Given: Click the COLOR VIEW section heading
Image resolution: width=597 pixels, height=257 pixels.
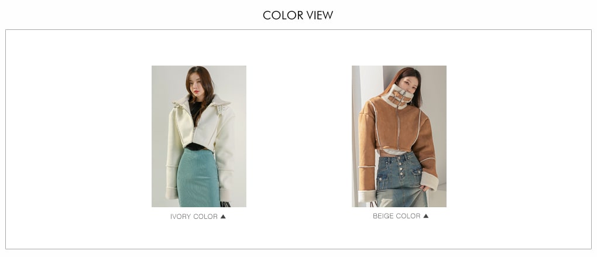Looking at the screenshot, I should (x=298, y=15).
